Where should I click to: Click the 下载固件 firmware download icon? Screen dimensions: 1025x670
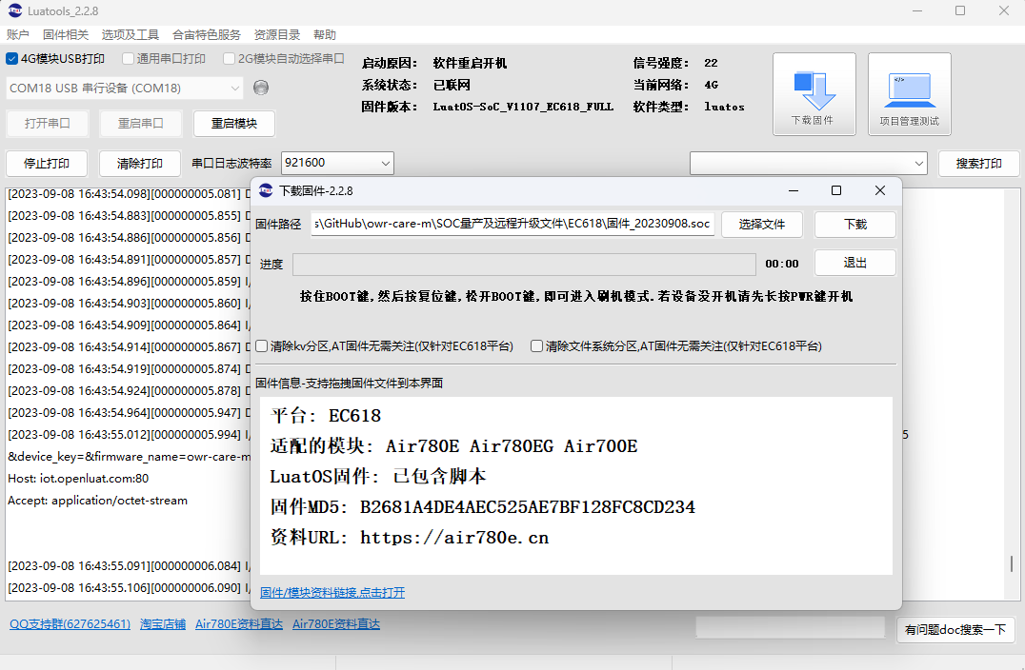(814, 93)
